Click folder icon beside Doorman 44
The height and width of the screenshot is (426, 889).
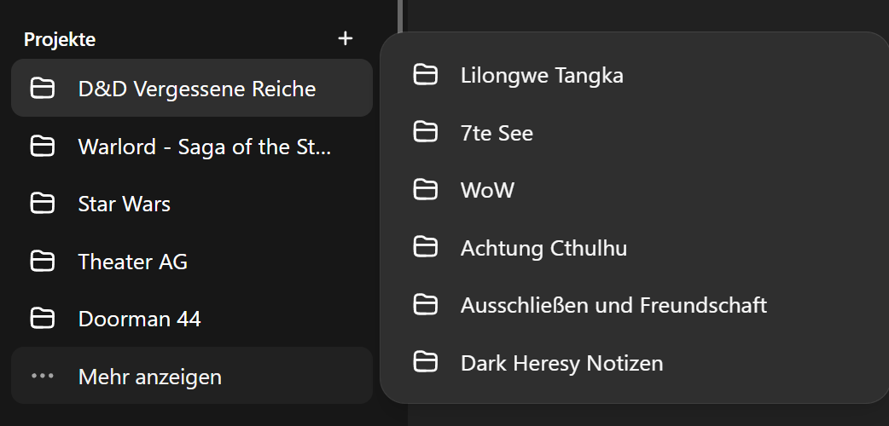click(43, 319)
